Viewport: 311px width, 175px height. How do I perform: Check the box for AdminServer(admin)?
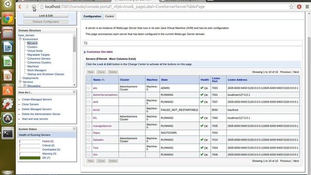88,95
